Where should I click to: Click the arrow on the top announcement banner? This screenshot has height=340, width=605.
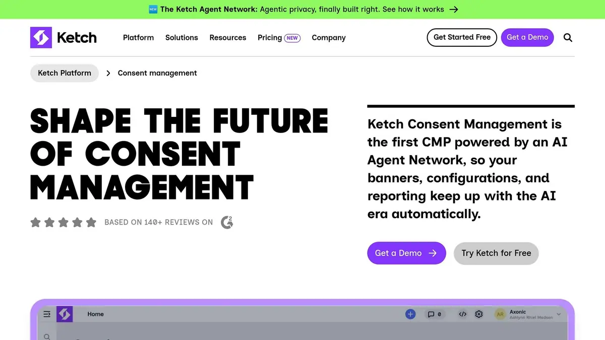(454, 10)
